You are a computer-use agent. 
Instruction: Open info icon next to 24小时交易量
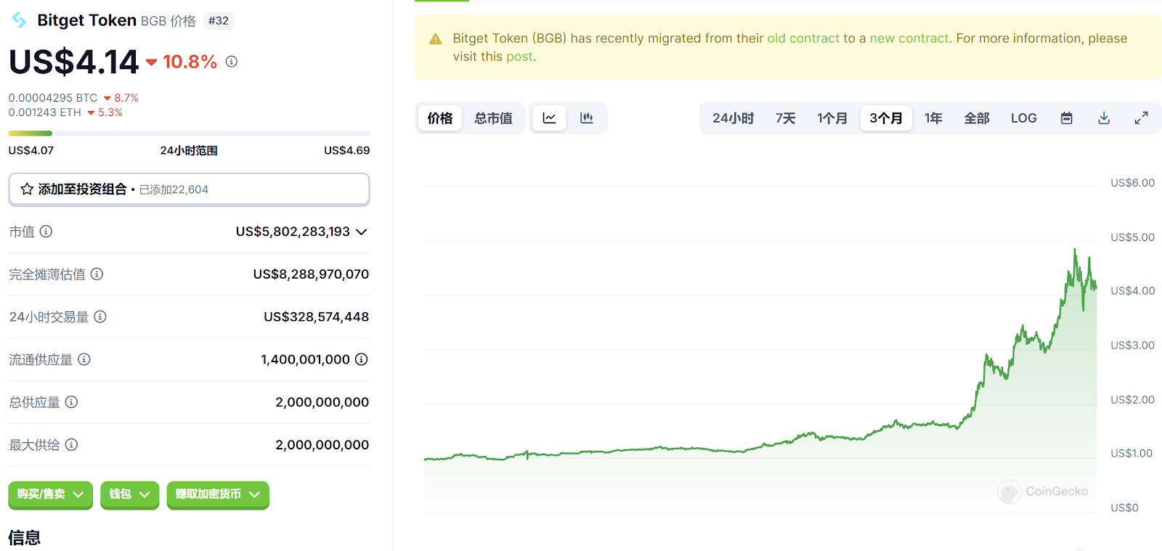100,317
